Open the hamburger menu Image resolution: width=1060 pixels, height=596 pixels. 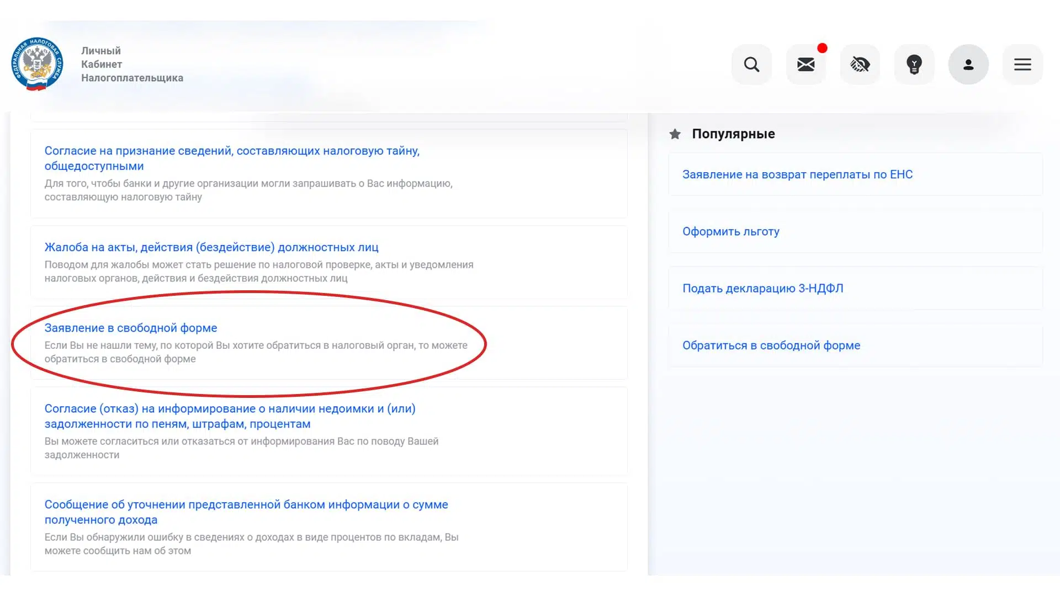1022,65
